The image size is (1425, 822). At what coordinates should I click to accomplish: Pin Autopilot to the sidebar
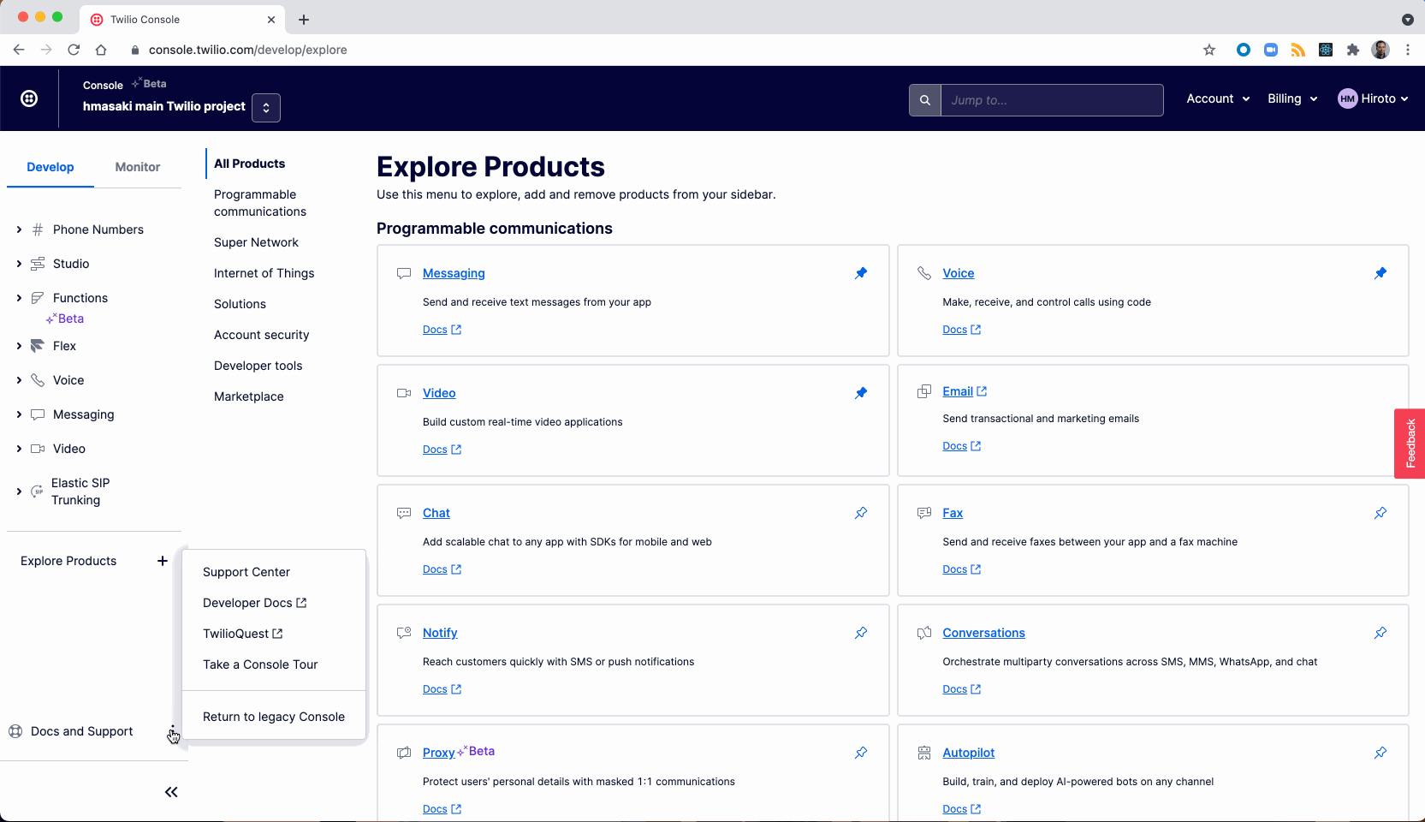(x=1380, y=753)
